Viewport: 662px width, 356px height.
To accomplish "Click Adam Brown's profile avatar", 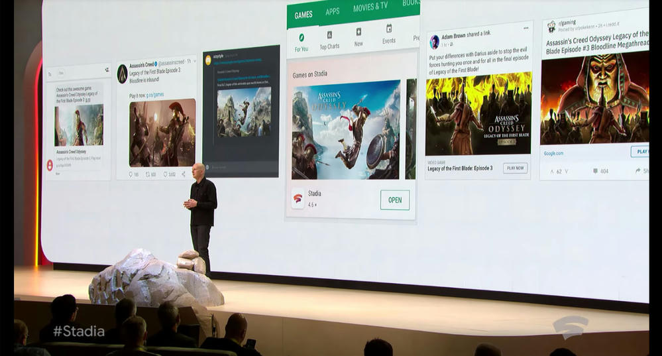I will pos(434,42).
